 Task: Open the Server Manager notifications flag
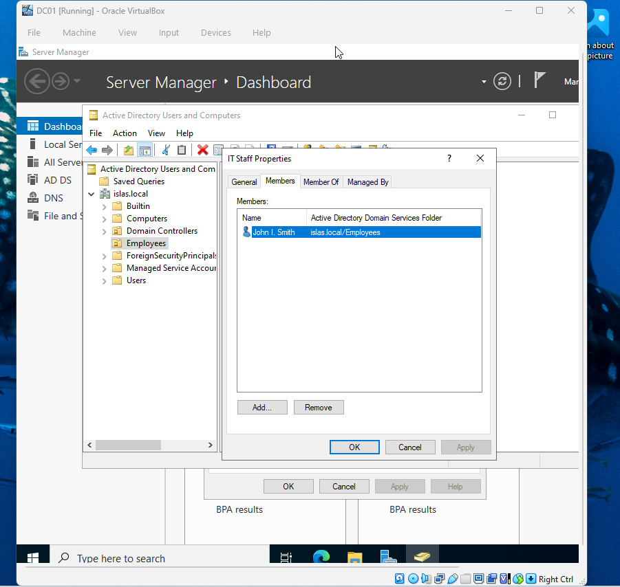tap(539, 80)
